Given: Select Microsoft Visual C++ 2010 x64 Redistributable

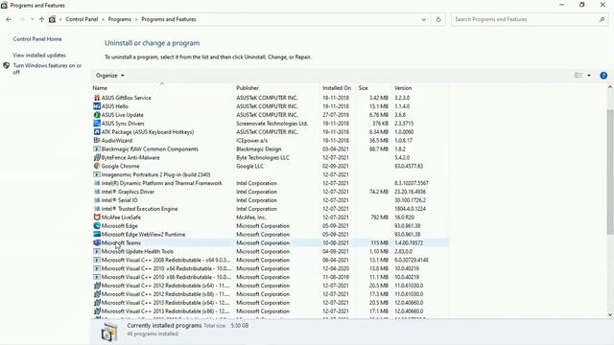Looking at the screenshot, I should (x=271, y=268).
